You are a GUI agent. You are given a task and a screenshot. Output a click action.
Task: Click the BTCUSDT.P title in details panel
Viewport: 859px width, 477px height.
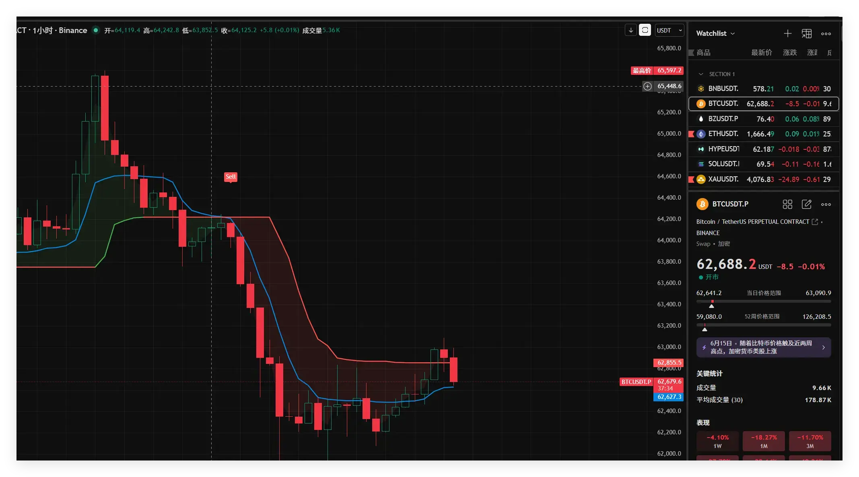tap(730, 204)
